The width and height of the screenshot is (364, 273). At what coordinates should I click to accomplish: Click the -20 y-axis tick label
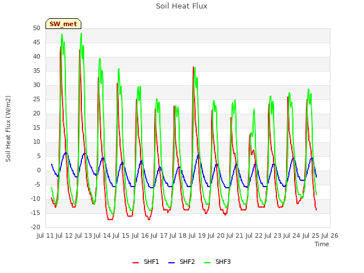click(x=35, y=227)
